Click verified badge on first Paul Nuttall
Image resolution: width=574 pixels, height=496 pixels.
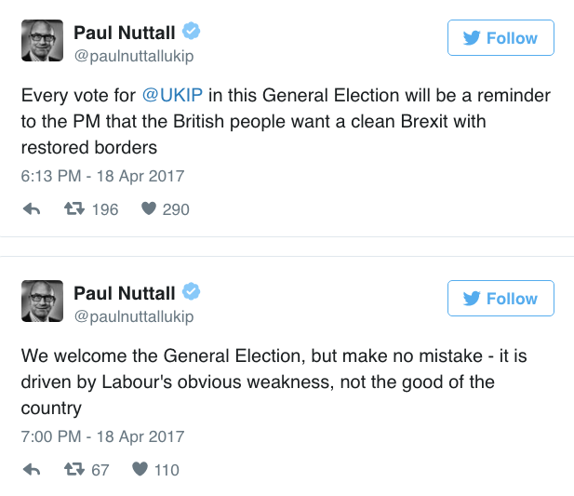pos(192,33)
